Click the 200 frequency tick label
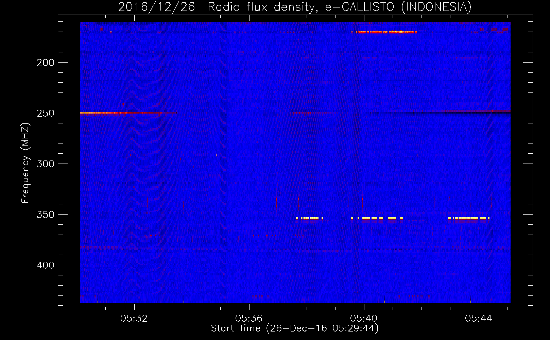The height and width of the screenshot is (340, 550). pyautogui.click(x=46, y=63)
